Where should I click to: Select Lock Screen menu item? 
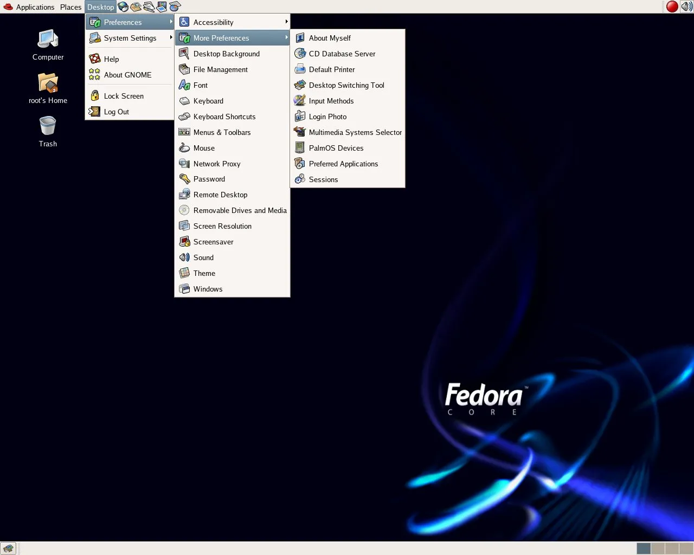(x=124, y=96)
